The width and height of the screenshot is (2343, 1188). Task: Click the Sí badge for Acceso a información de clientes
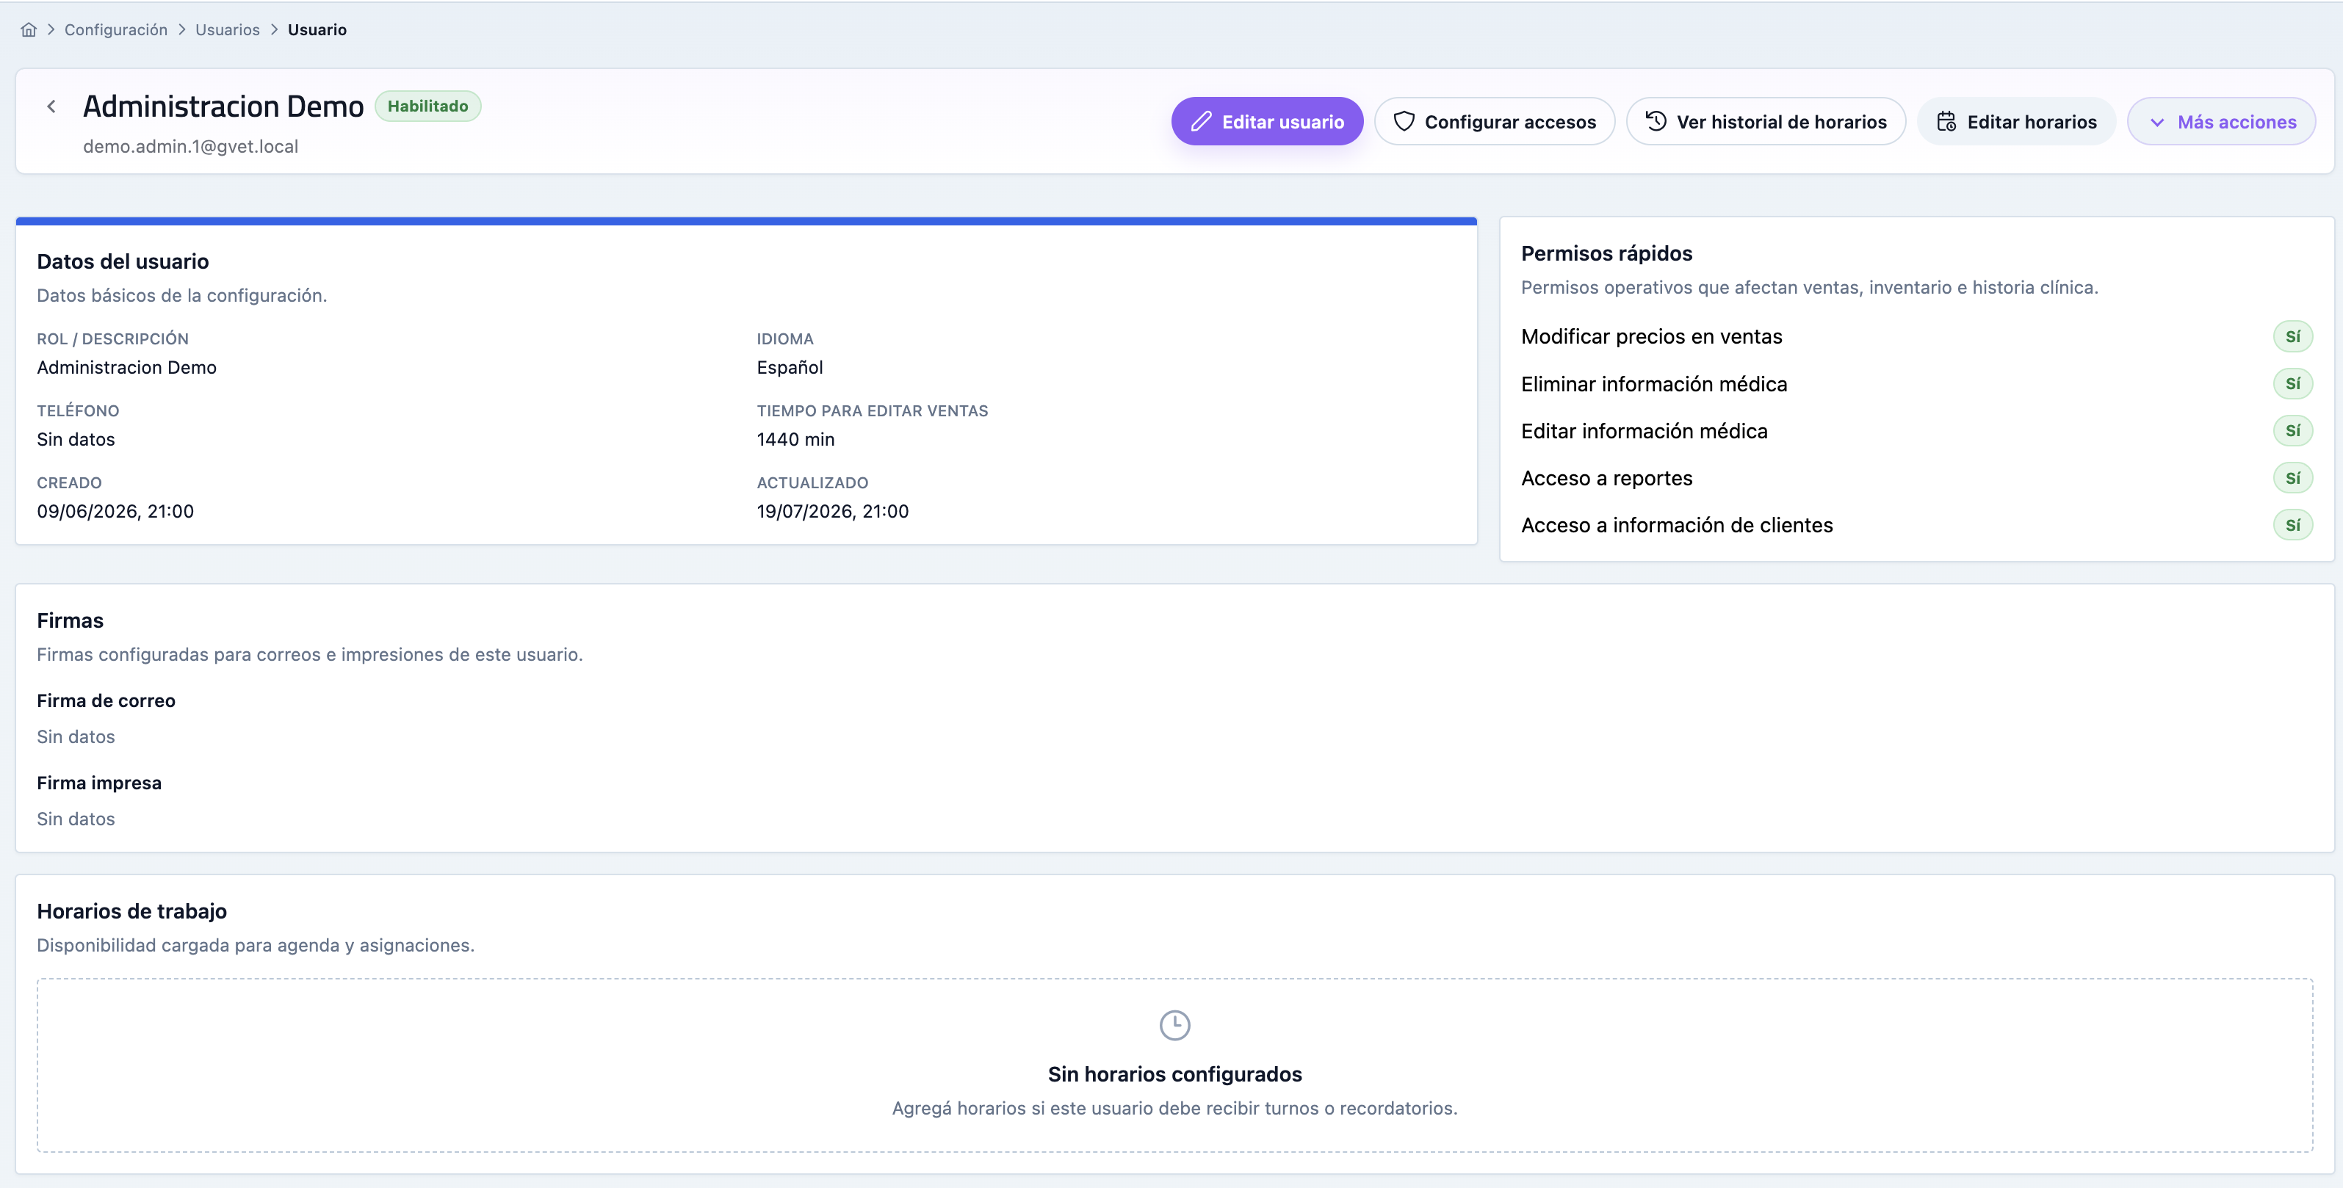pyautogui.click(x=2293, y=526)
